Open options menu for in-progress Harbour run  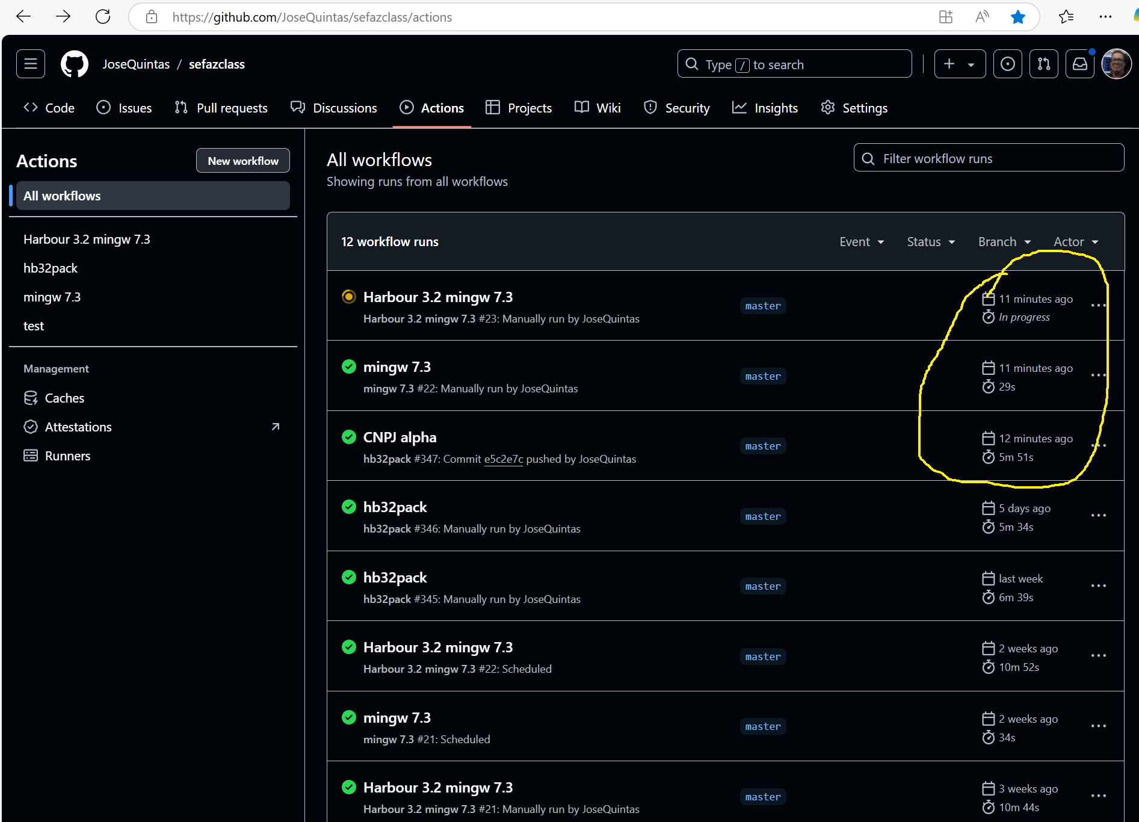[1098, 306]
